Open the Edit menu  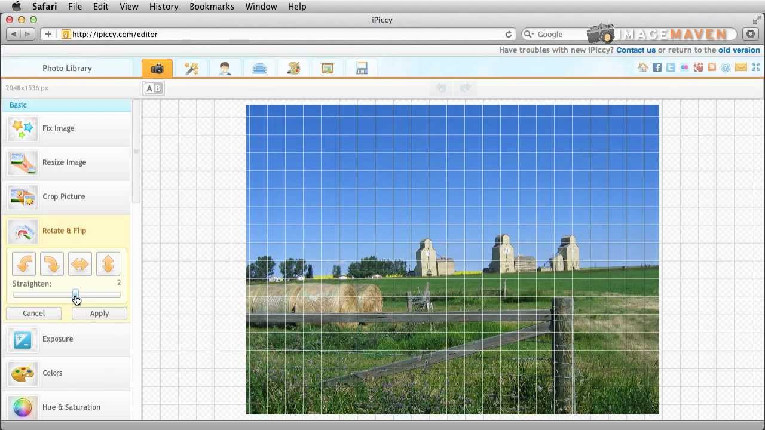(100, 6)
